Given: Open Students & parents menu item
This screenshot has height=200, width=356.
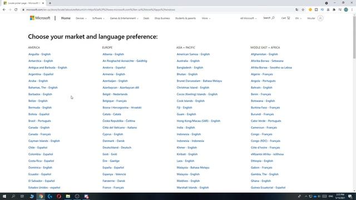Looking at the screenshot, I should click(x=185, y=18).
